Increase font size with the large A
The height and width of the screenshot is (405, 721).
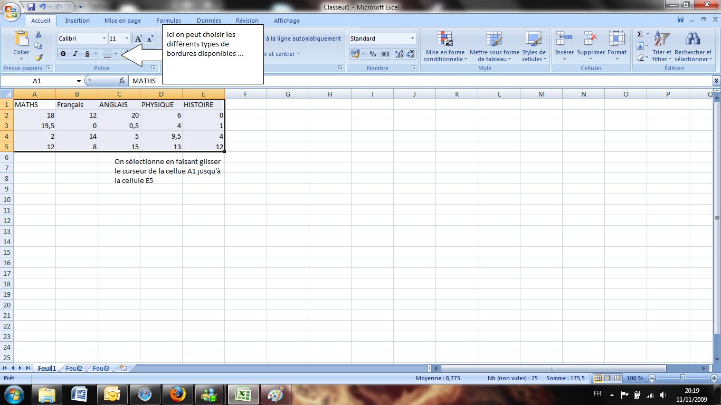[138, 38]
